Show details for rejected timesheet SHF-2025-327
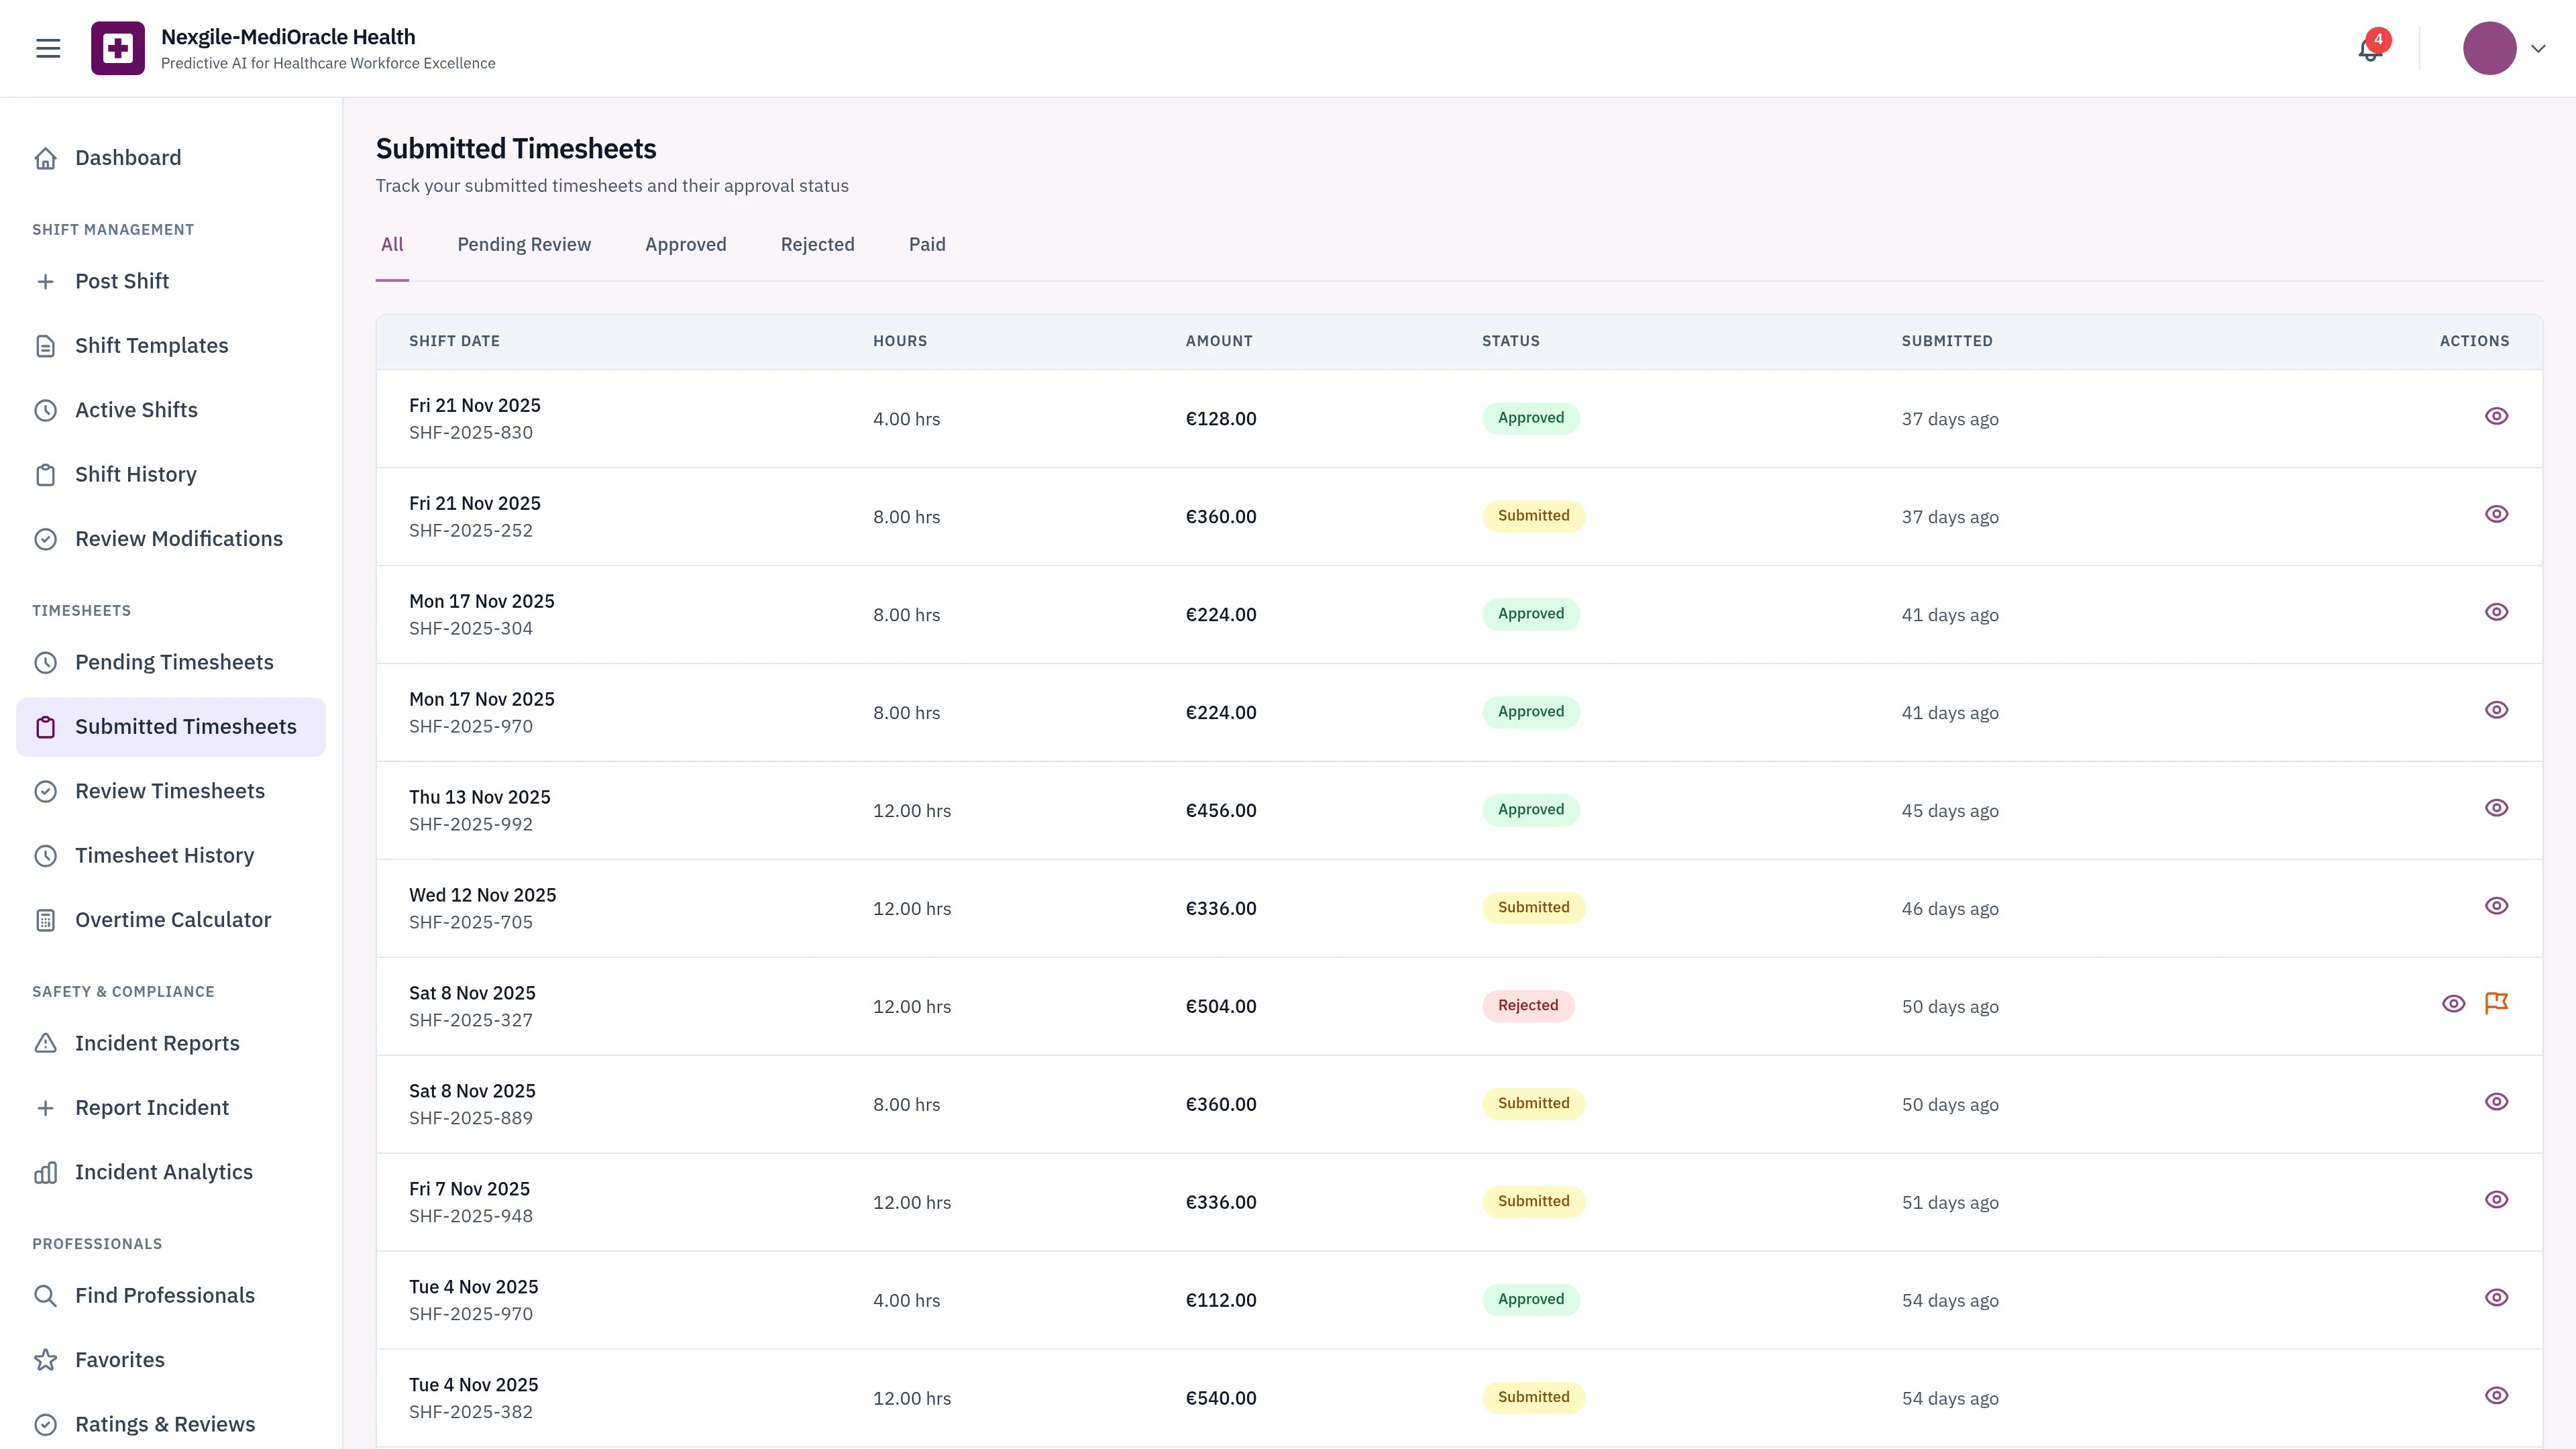This screenshot has width=2576, height=1449. 2454,1003
